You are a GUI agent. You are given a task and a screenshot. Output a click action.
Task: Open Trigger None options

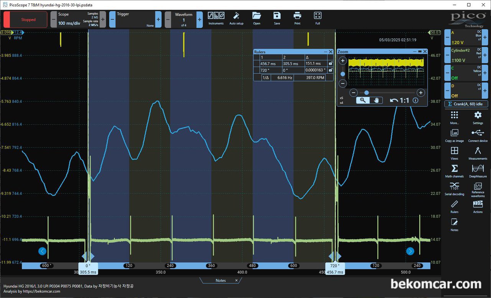135,19
